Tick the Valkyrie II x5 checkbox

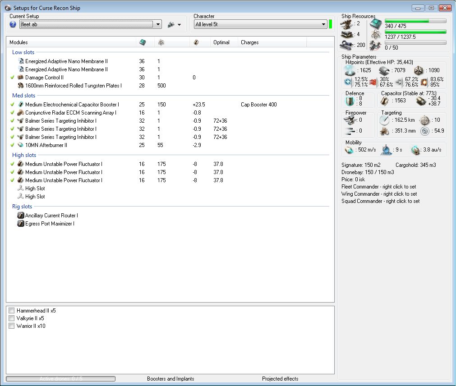point(12,318)
